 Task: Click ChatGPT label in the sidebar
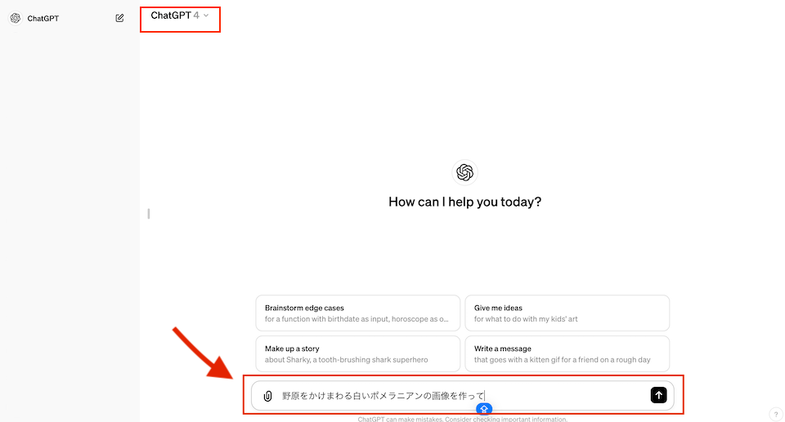(x=43, y=19)
